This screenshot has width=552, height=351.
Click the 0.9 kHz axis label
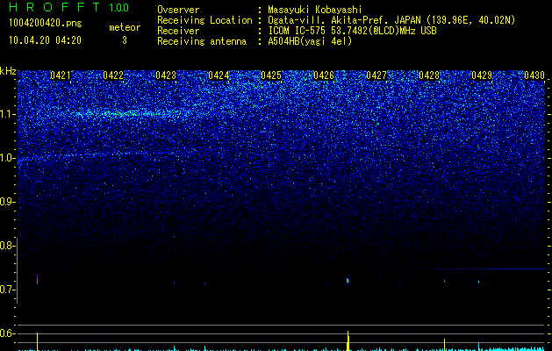8,202
